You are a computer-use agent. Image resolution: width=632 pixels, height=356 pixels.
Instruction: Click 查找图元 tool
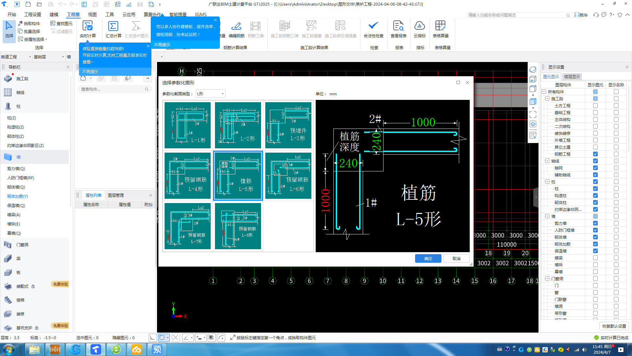pos(62,23)
